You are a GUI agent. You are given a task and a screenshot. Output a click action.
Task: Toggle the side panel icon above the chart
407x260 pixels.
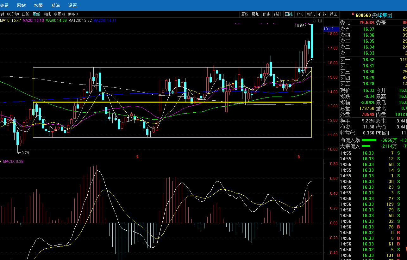320,21
